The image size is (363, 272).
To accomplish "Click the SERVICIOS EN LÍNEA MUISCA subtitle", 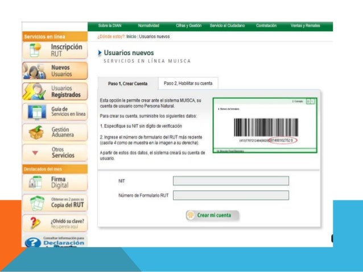I will coord(147,61).
